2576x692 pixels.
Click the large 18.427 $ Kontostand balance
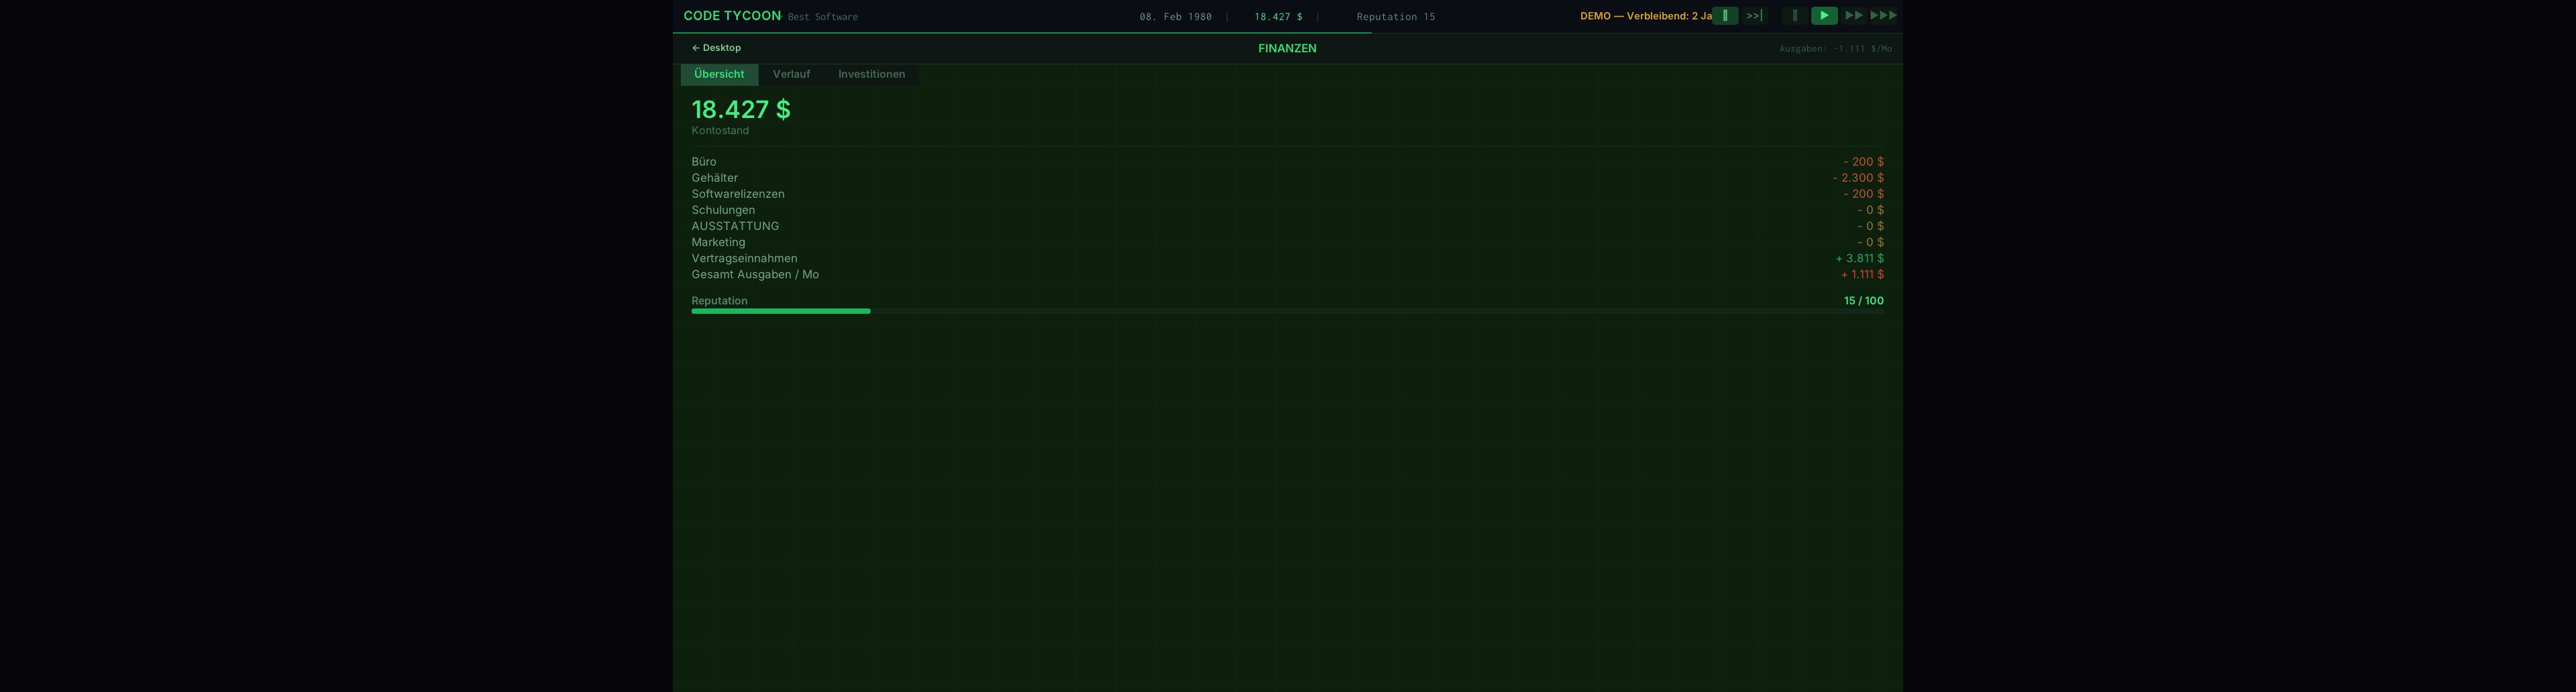(741, 109)
